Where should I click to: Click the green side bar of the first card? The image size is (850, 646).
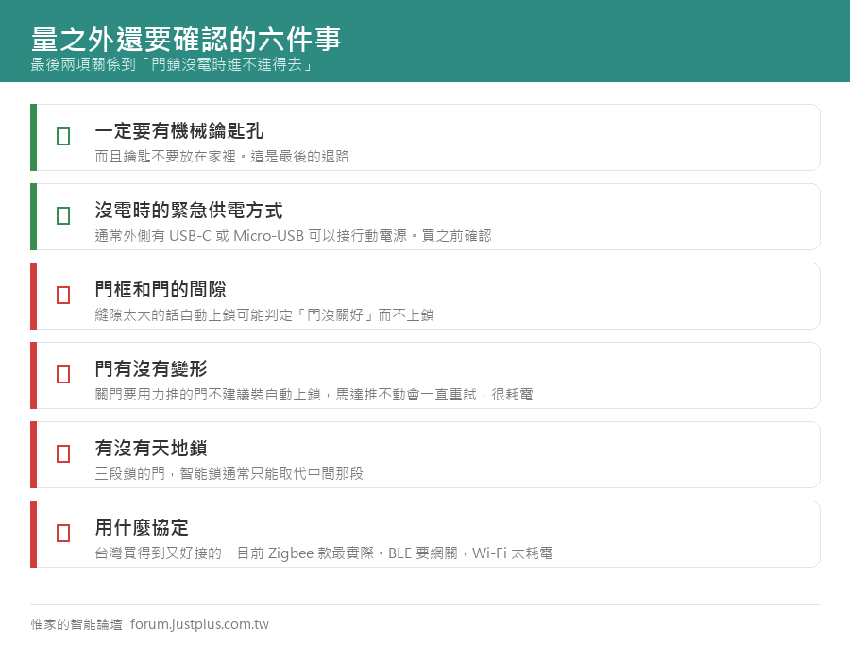[34, 137]
